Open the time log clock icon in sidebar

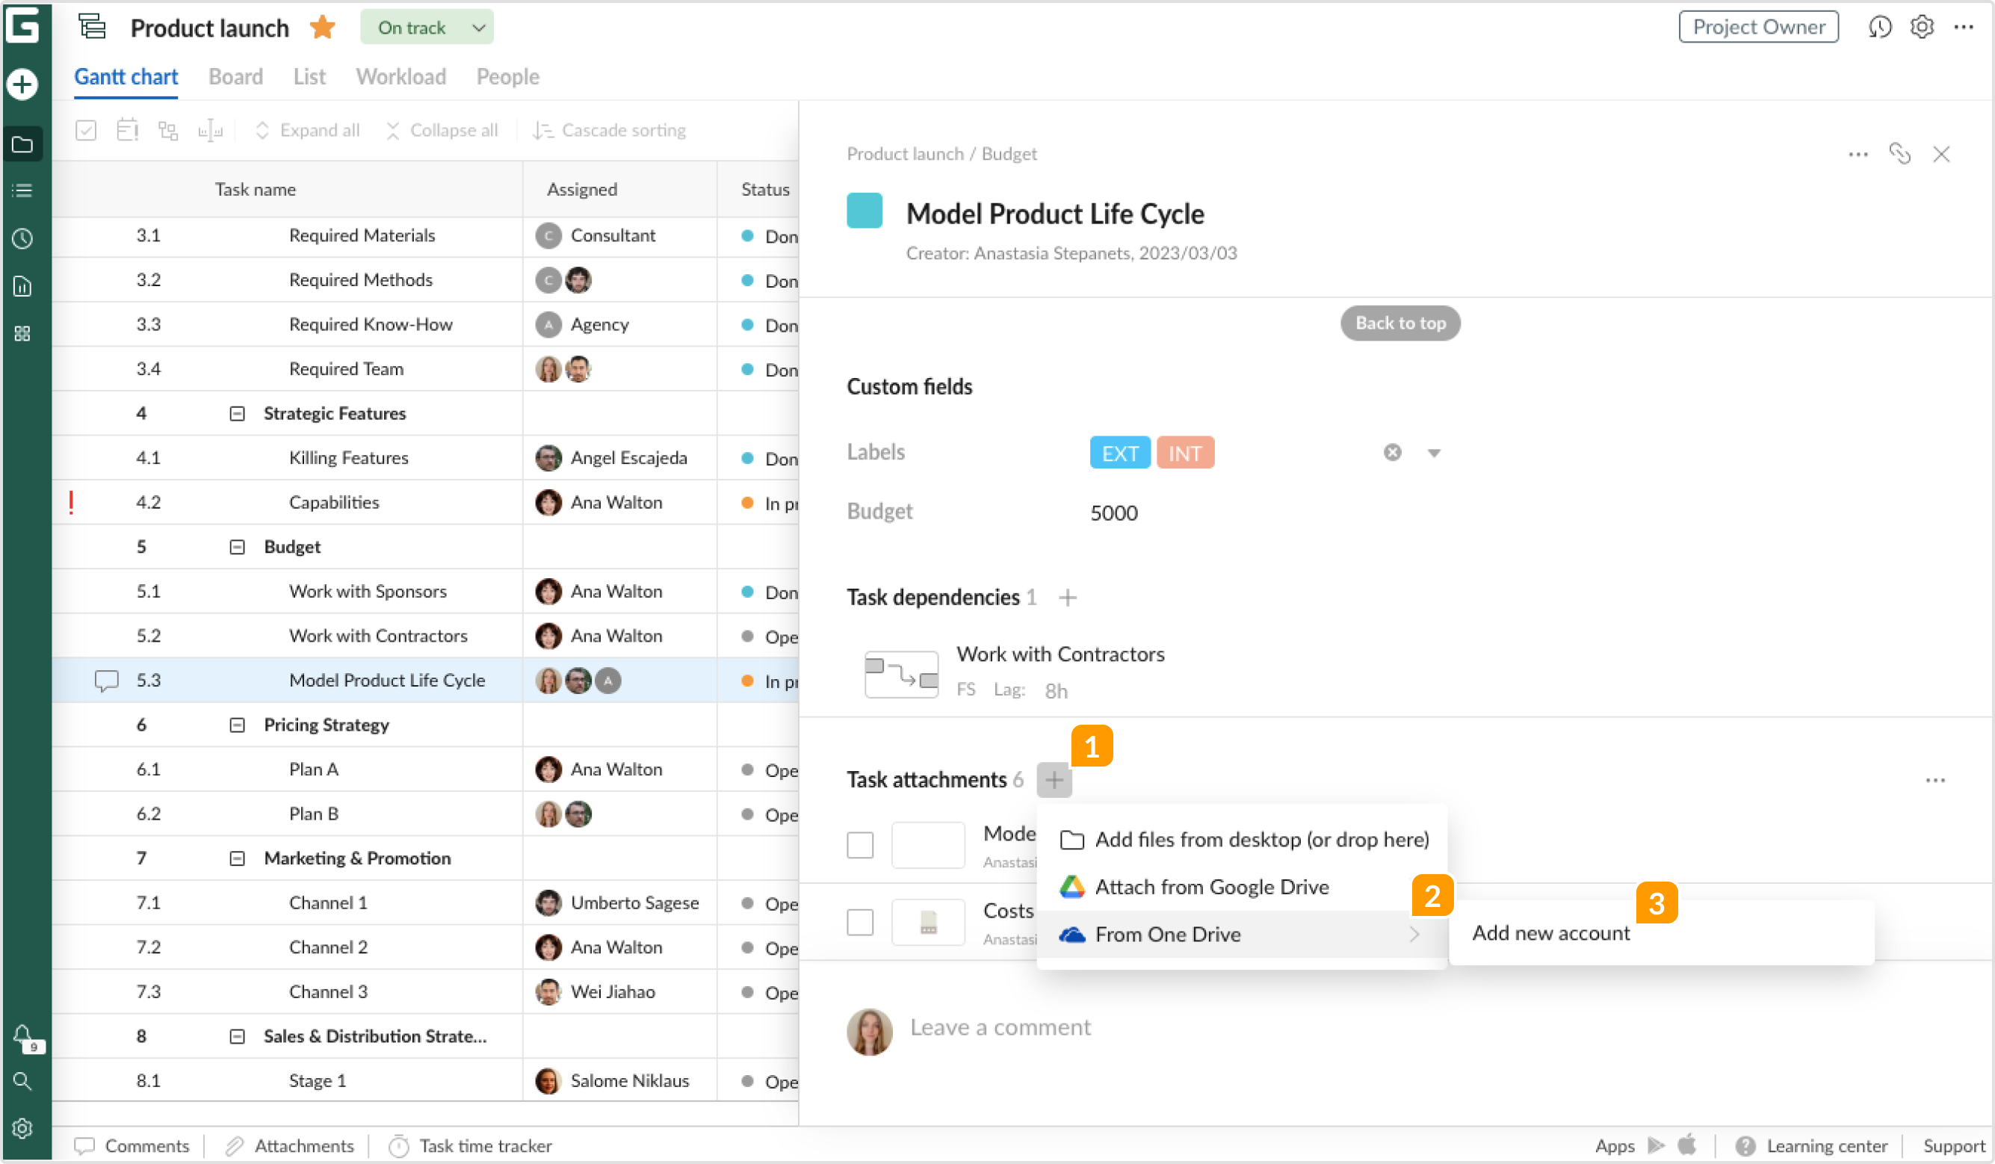tap(22, 238)
